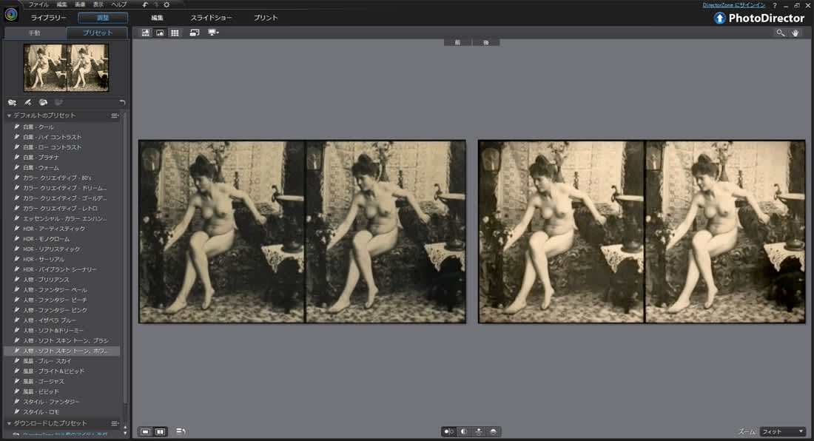
Task: Switch to the 手動 tab
Action: tap(34, 33)
